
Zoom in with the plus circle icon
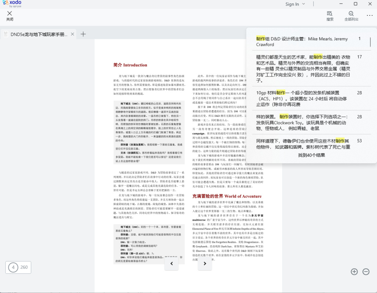[354, 272]
